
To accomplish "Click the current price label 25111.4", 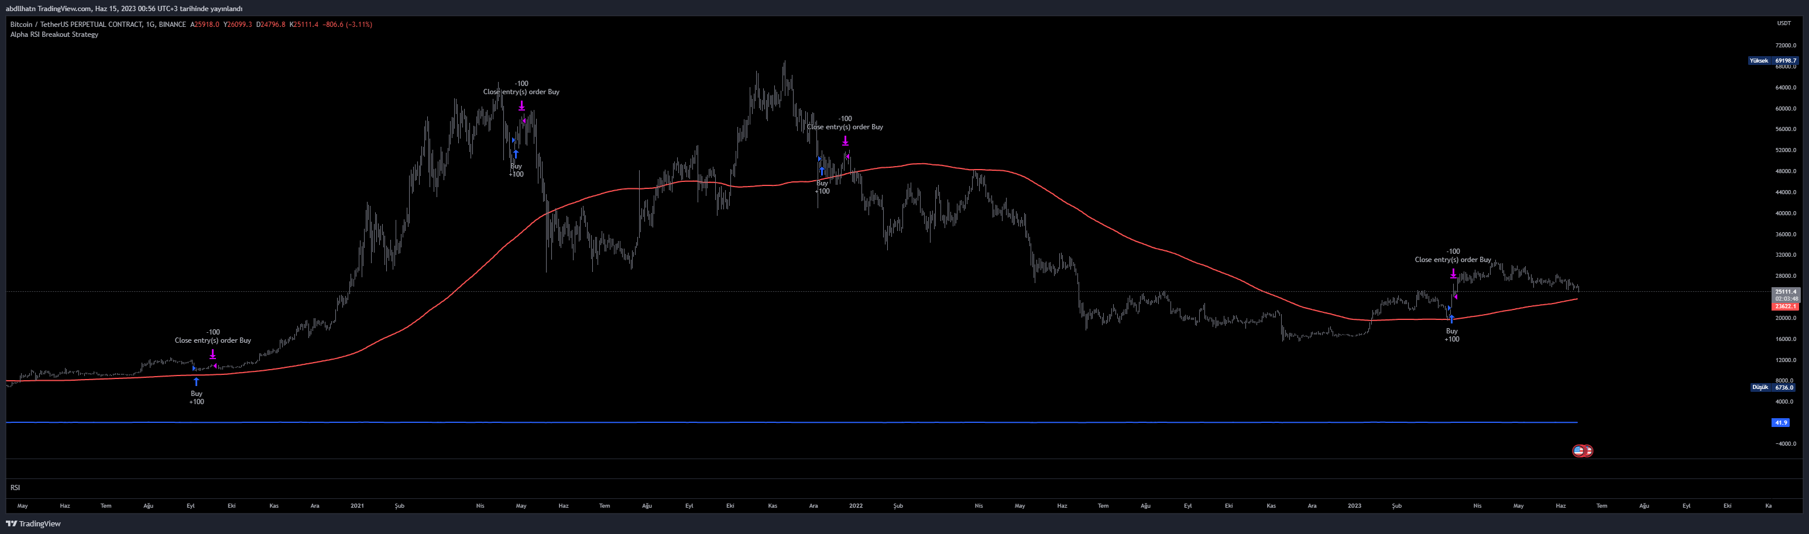I will tap(1786, 291).
